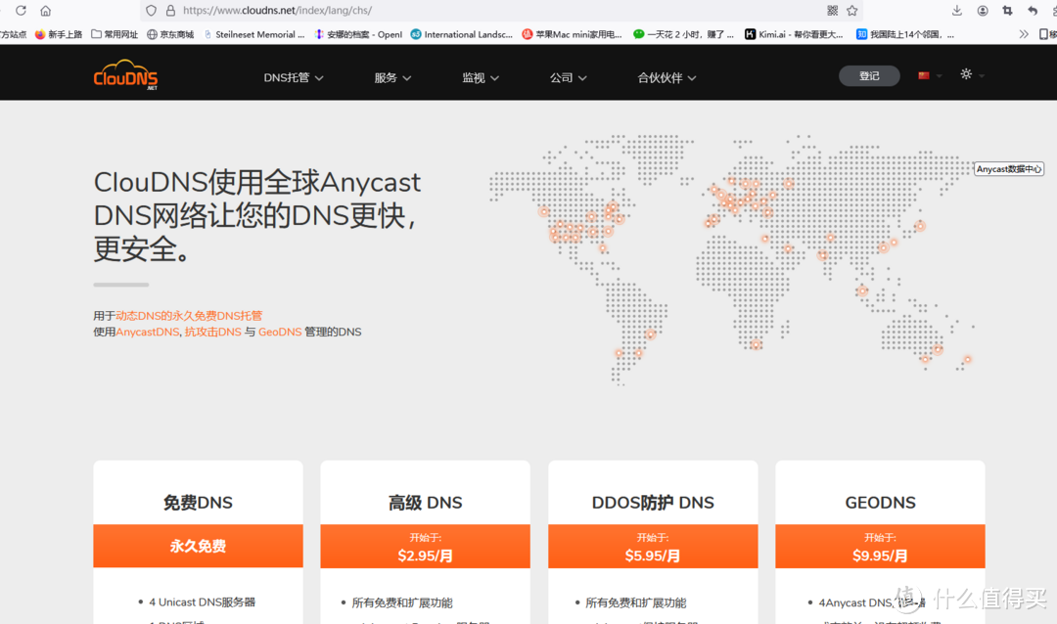Open the 京东商城 bookmark
Viewport: 1057px width, 624px height.
(x=170, y=34)
